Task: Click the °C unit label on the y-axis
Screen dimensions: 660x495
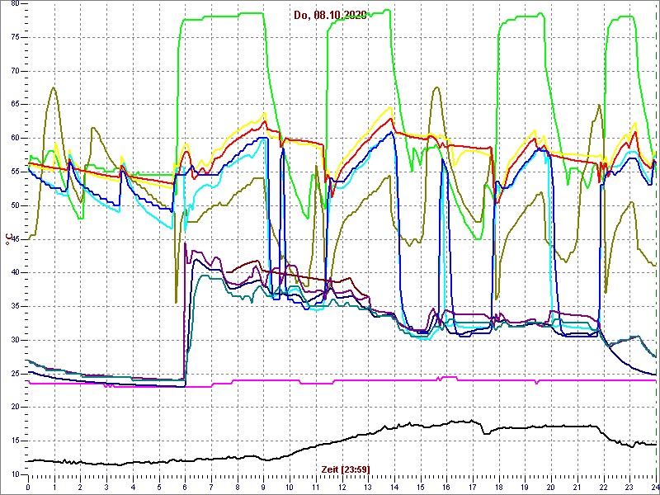Action: pos(8,239)
